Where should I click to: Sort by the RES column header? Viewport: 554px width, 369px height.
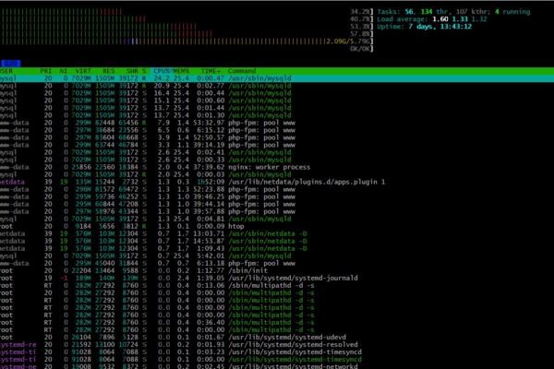pyautogui.click(x=108, y=71)
